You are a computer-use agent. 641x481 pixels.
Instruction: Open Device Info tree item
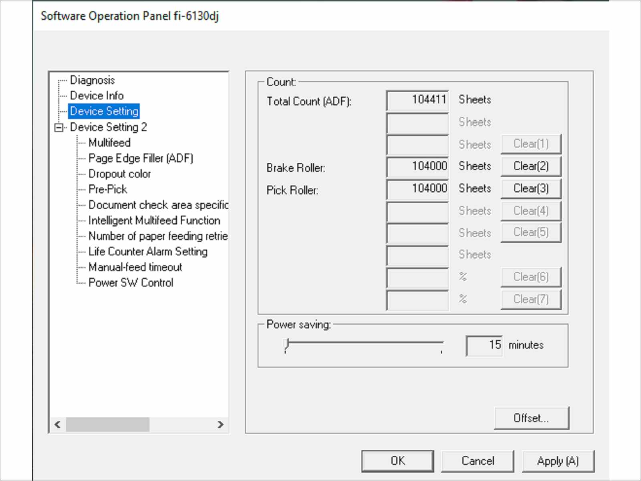click(x=97, y=96)
